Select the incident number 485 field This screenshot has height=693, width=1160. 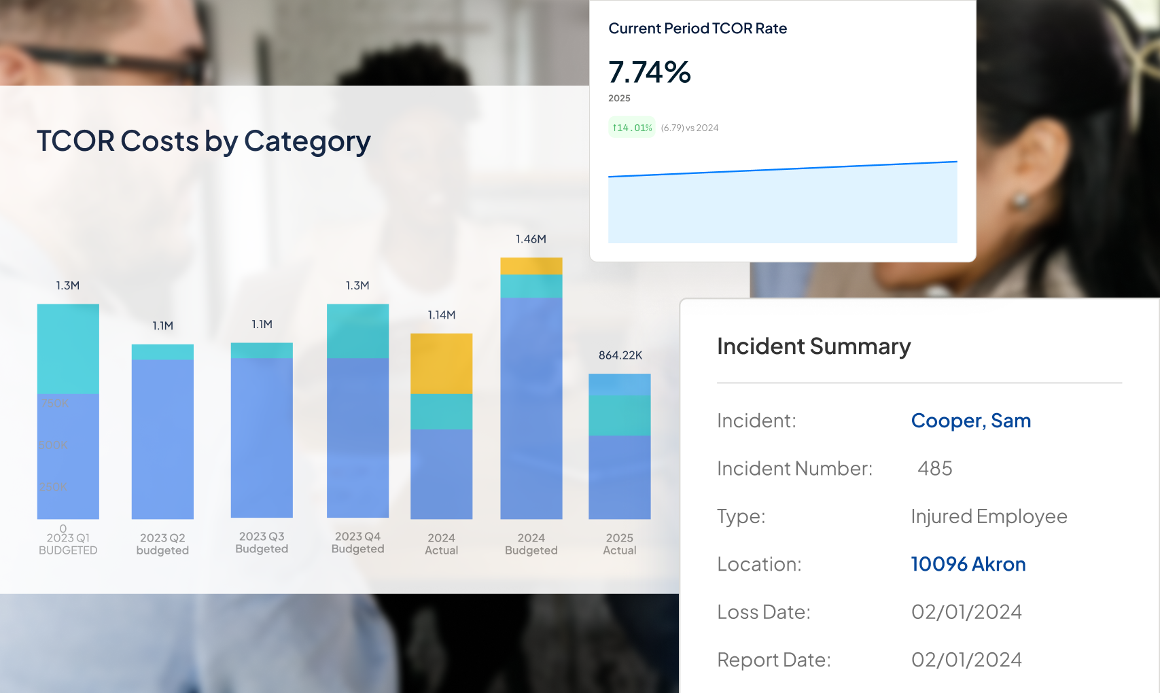click(x=934, y=468)
